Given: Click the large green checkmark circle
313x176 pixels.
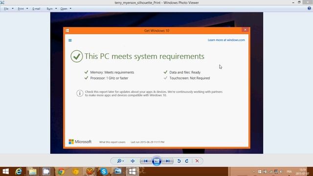Looking at the screenshot, I should 77,56.
